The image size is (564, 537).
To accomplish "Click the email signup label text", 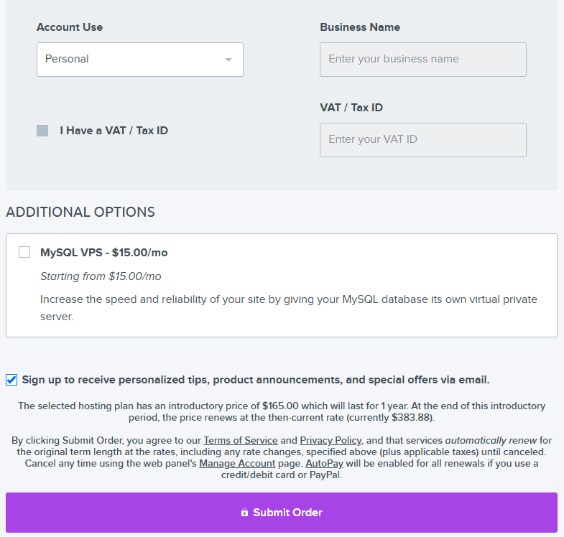I will point(256,380).
